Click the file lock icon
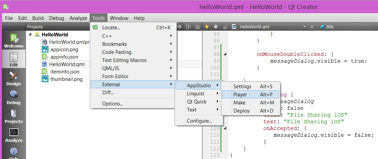This screenshot has width=378, height=159. click(x=225, y=27)
